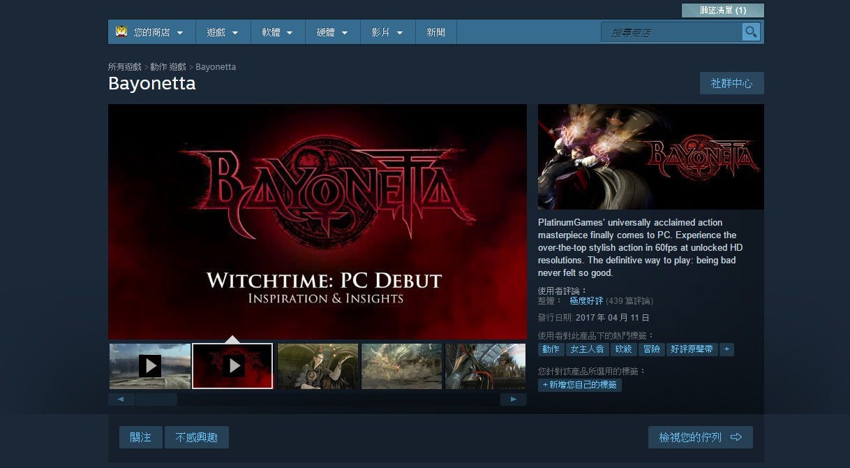Expand the 軟體 dropdown menu
The image size is (850, 468).
[277, 32]
